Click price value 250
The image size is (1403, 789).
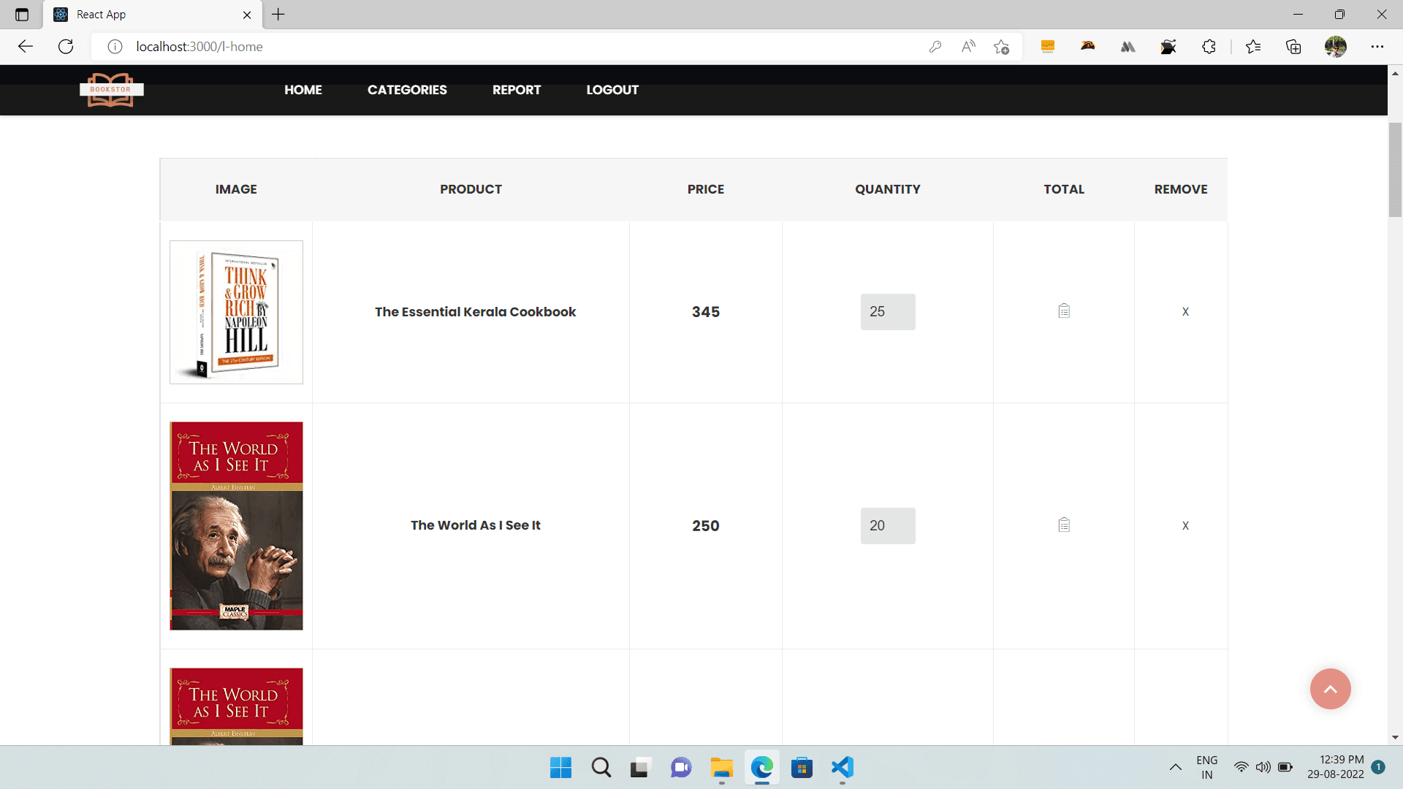(x=706, y=526)
